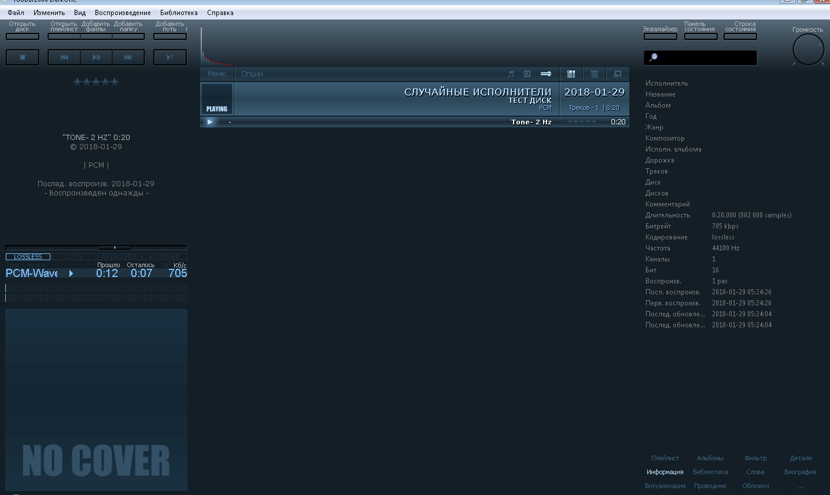Click the Добавить папку button
The height and width of the screenshot is (495, 830).
click(x=128, y=36)
